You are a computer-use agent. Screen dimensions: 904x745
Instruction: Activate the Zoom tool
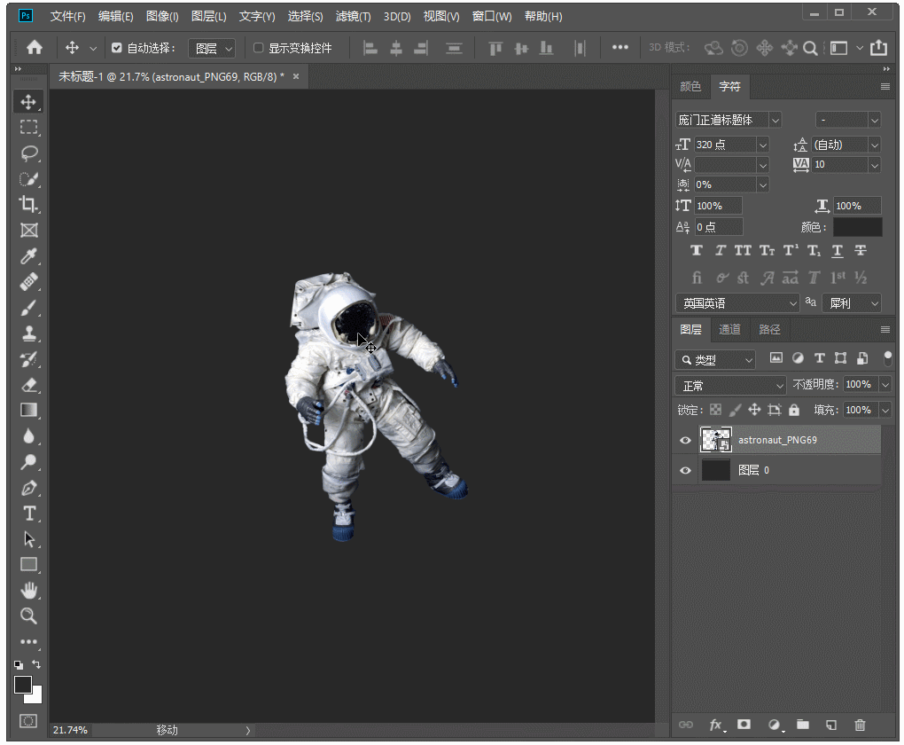point(29,616)
